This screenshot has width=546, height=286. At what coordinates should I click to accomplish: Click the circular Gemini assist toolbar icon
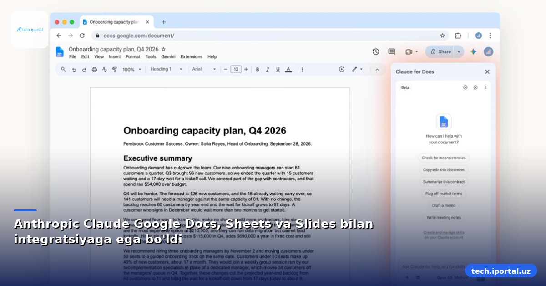point(342,69)
